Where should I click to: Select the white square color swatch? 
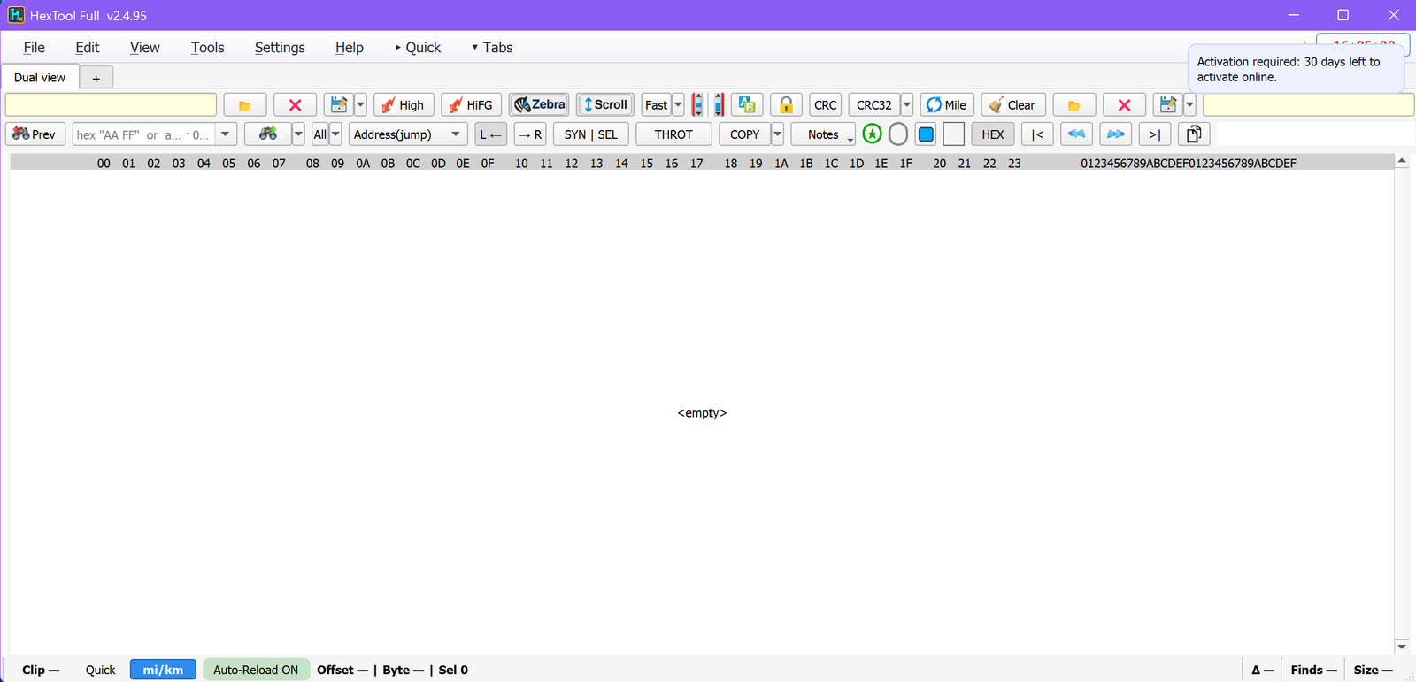[x=953, y=134]
